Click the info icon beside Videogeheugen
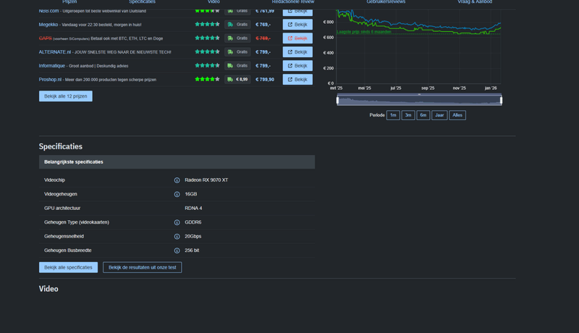The width and height of the screenshot is (579, 333). point(177,194)
